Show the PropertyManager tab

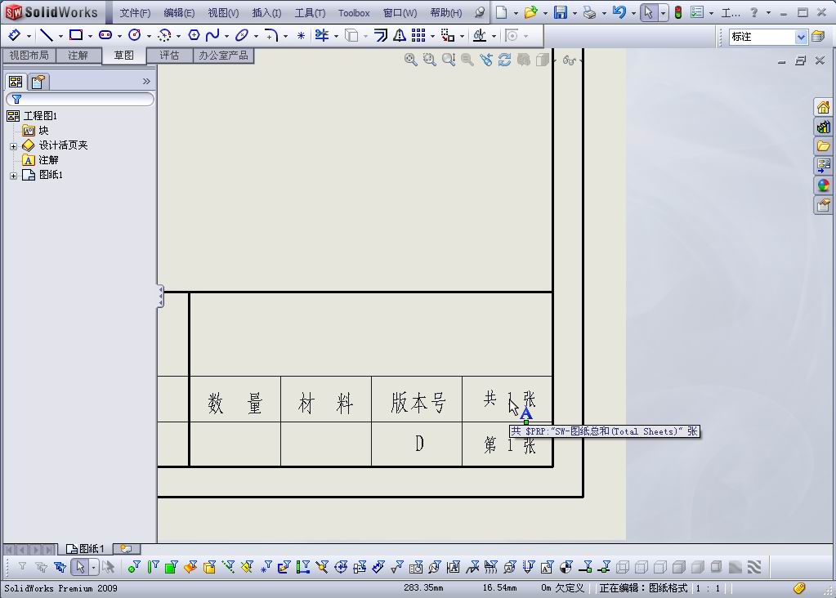(38, 82)
